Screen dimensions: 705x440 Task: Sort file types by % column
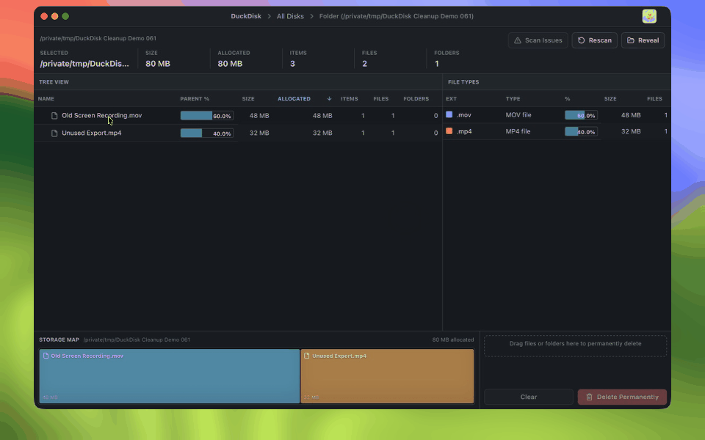(x=568, y=99)
